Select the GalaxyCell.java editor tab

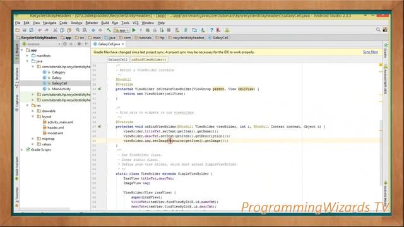[x=109, y=44]
